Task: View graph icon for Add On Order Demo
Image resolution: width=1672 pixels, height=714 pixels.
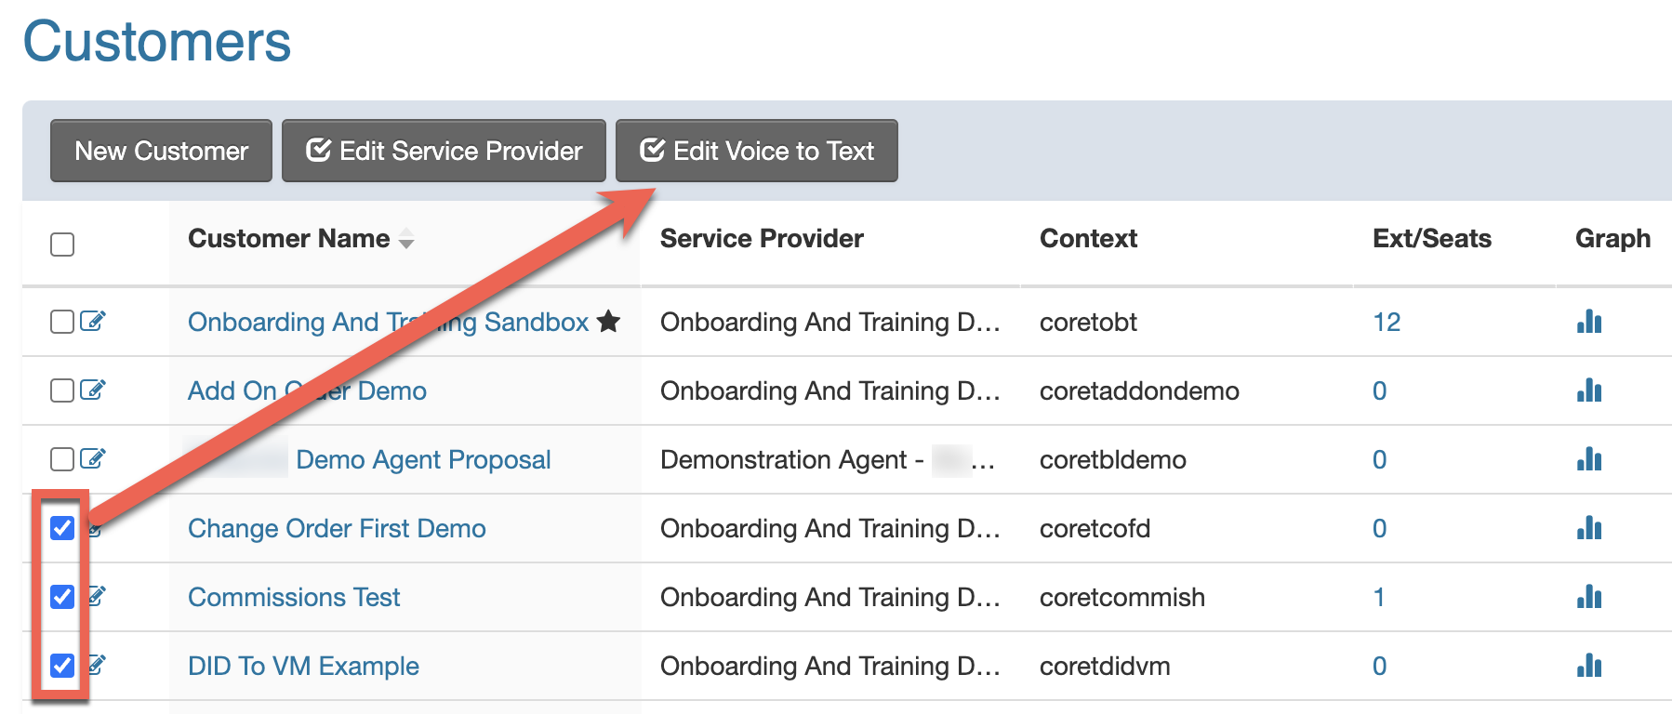Action: coord(1588,390)
